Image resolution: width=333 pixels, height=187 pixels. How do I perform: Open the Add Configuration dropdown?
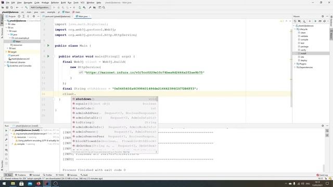click(40, 7)
